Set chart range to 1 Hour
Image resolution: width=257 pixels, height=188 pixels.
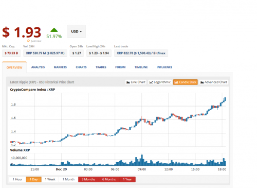(17, 179)
